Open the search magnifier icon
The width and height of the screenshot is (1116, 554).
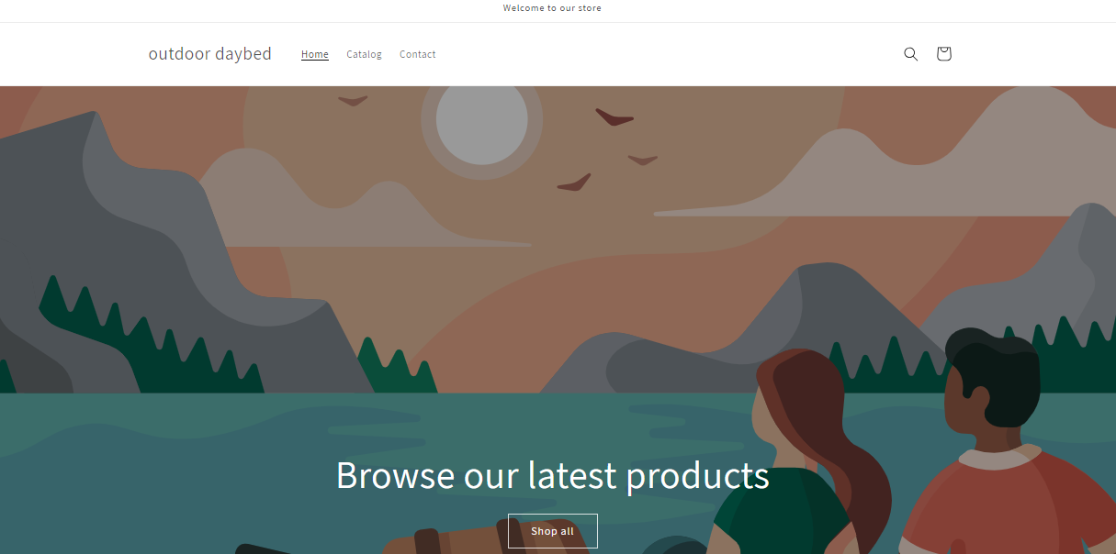910,54
